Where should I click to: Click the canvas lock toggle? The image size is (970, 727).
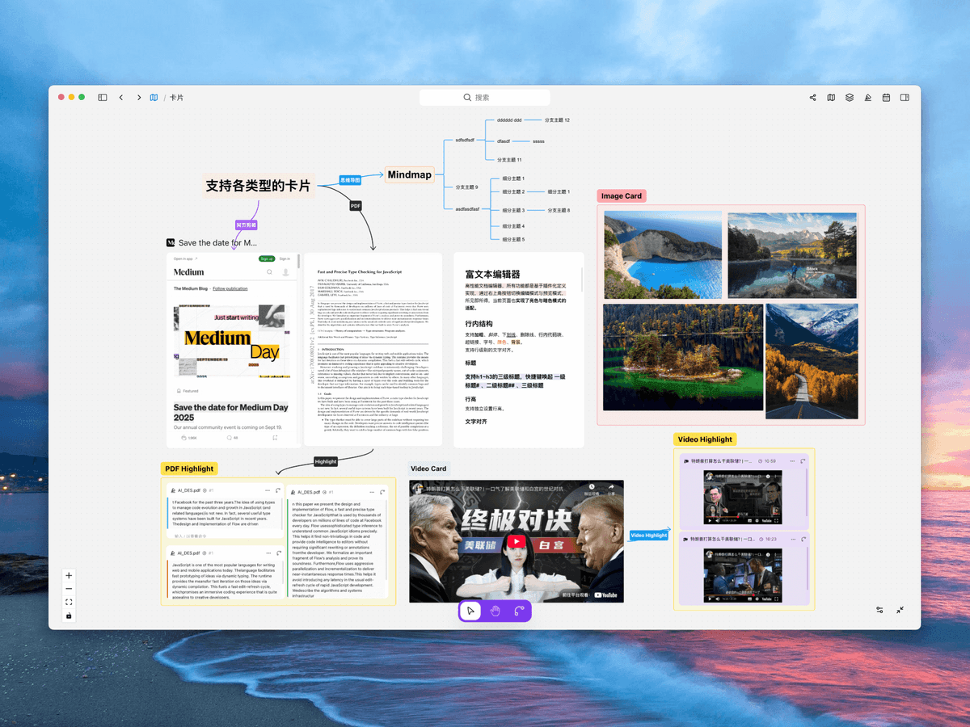[x=69, y=616]
